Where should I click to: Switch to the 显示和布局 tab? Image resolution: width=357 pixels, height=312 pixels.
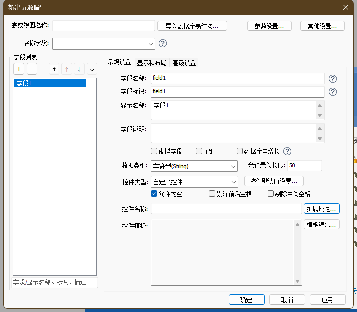pyautogui.click(x=151, y=63)
